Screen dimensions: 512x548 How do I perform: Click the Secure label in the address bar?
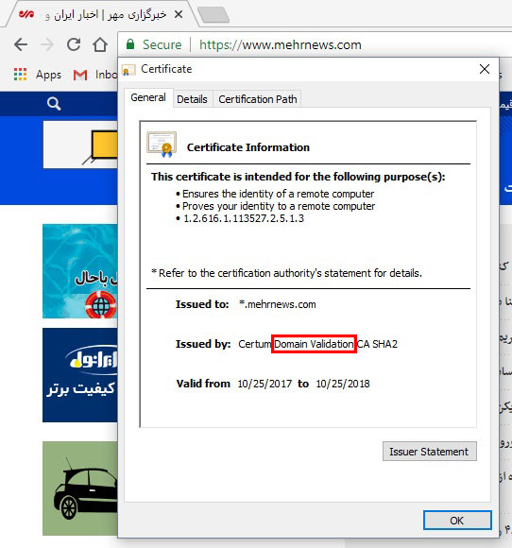162,44
